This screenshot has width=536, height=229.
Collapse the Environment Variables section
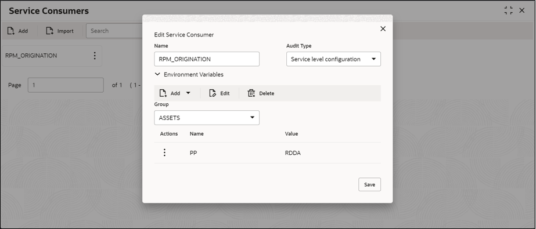click(x=157, y=74)
